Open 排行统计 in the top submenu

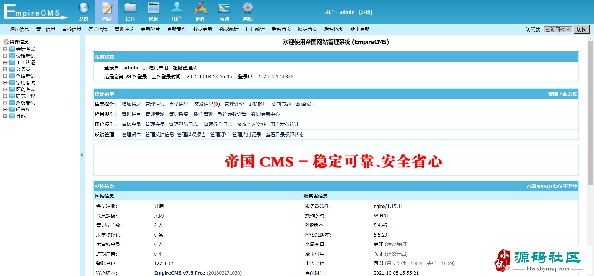coord(255,29)
